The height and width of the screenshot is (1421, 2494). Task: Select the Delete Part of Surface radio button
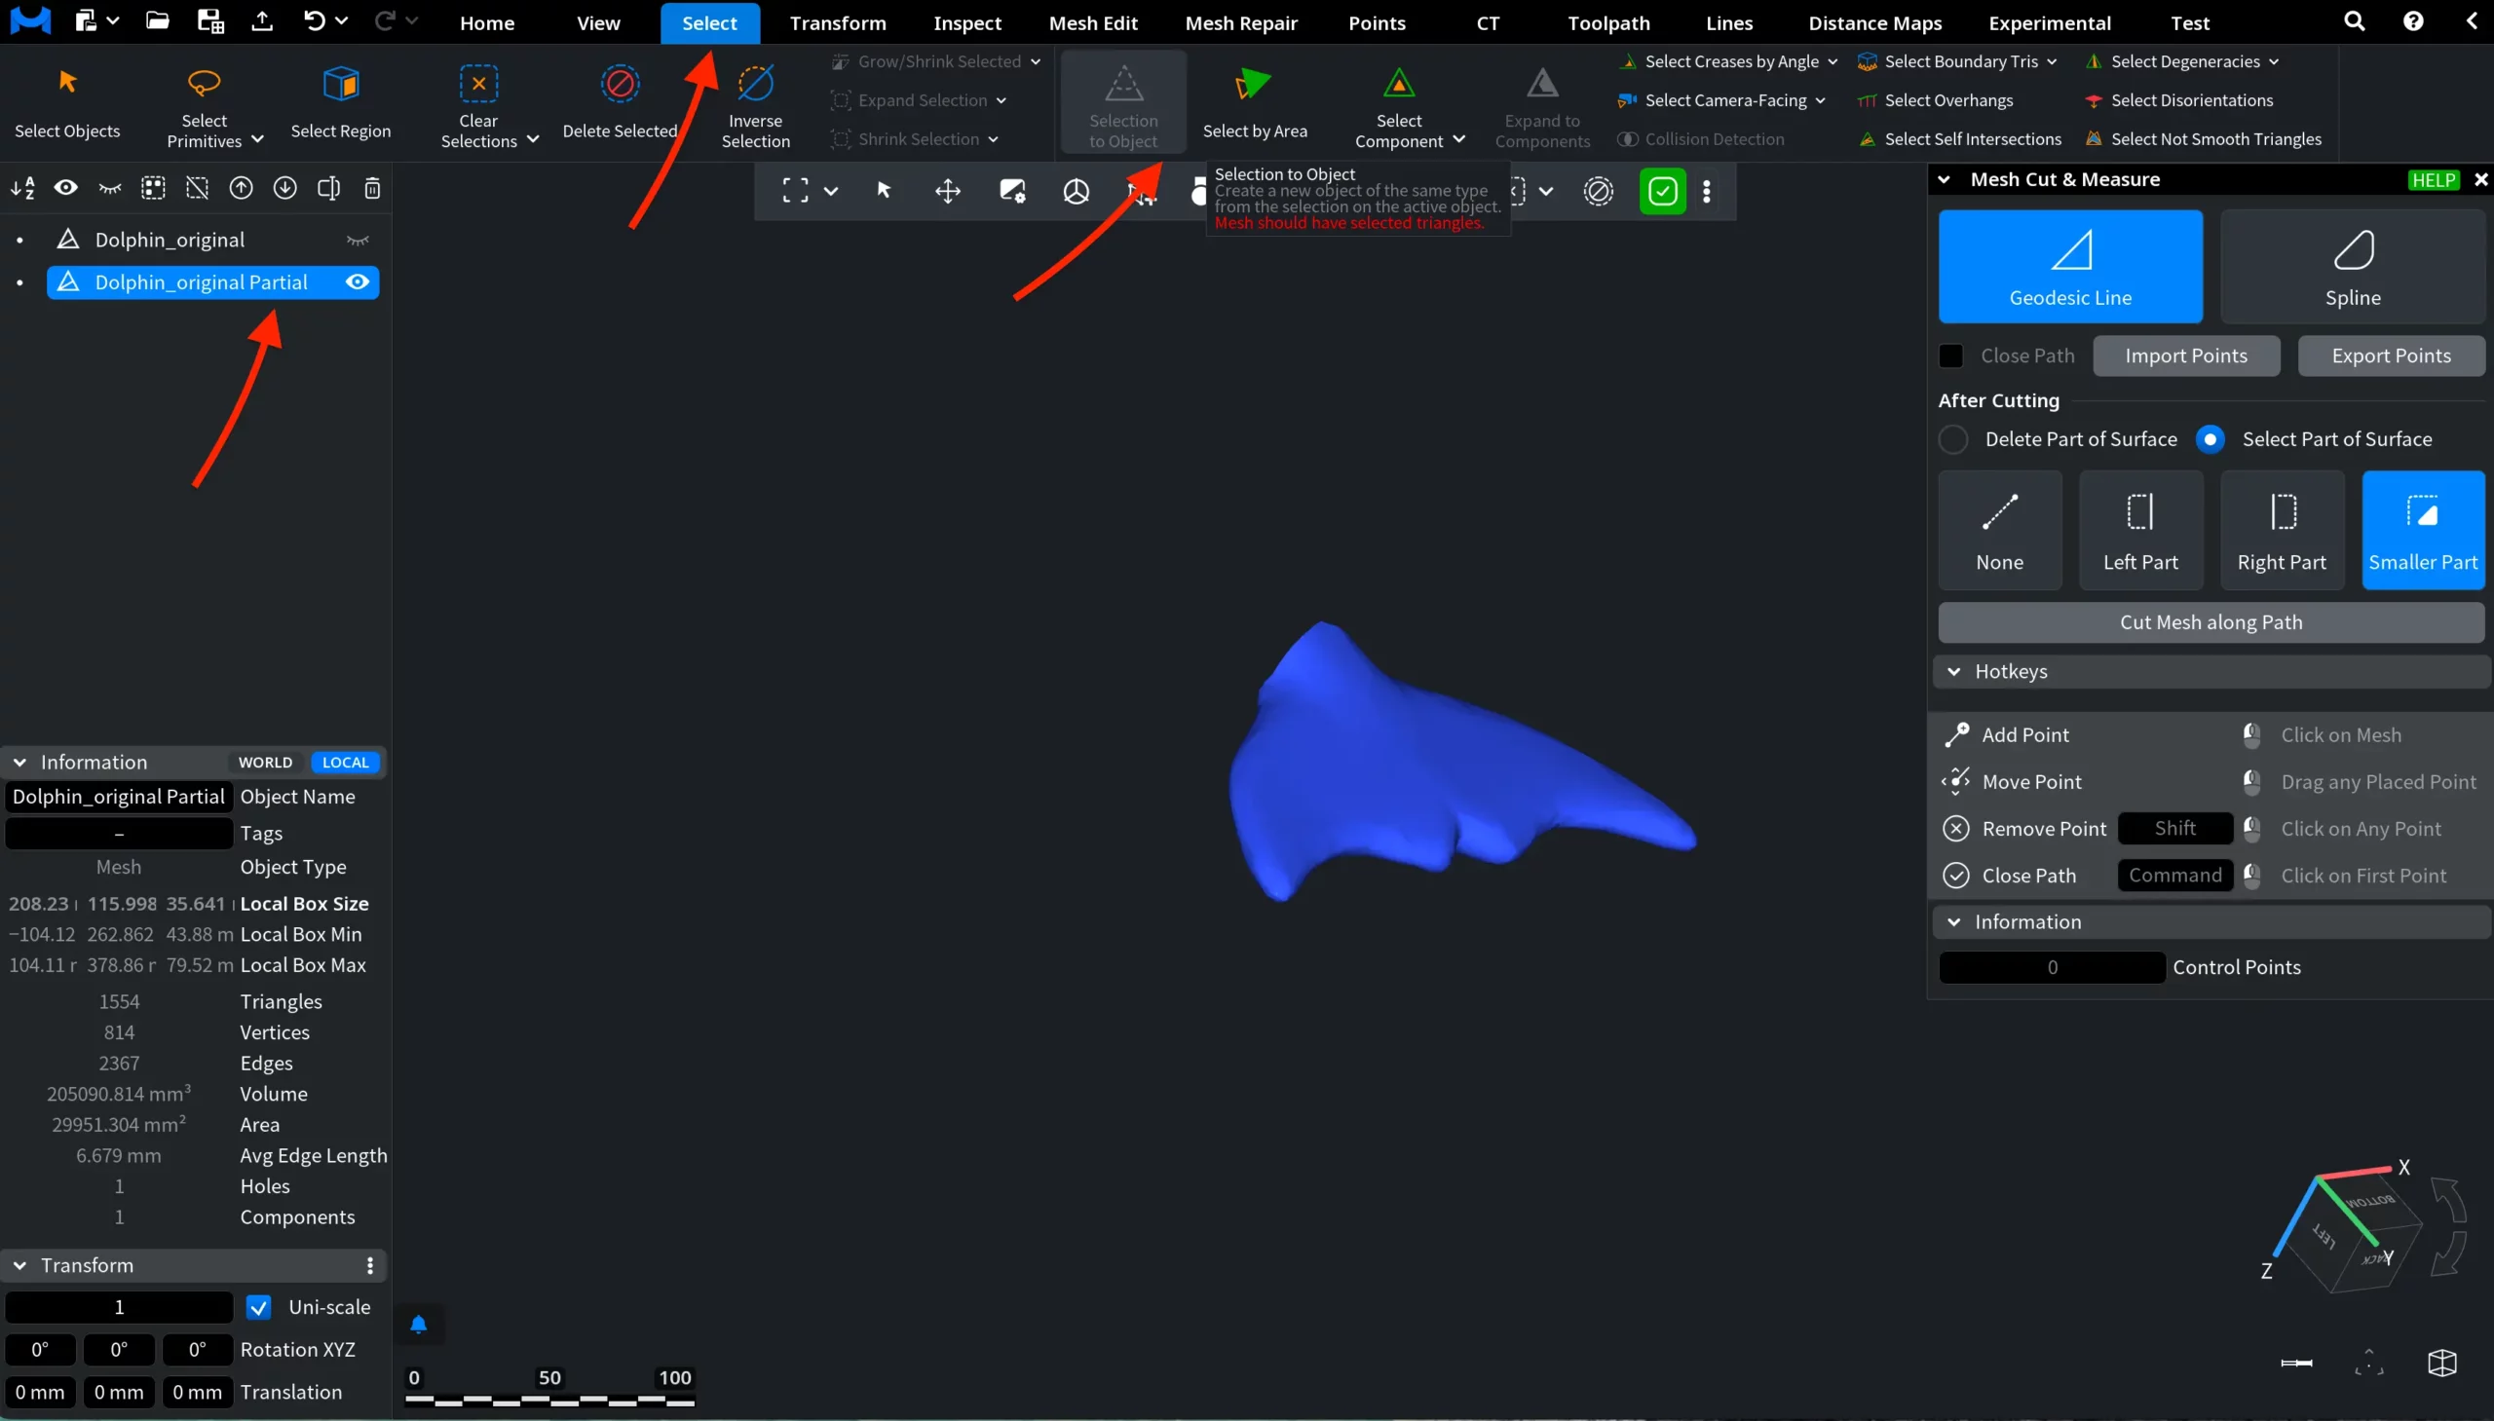(1953, 439)
